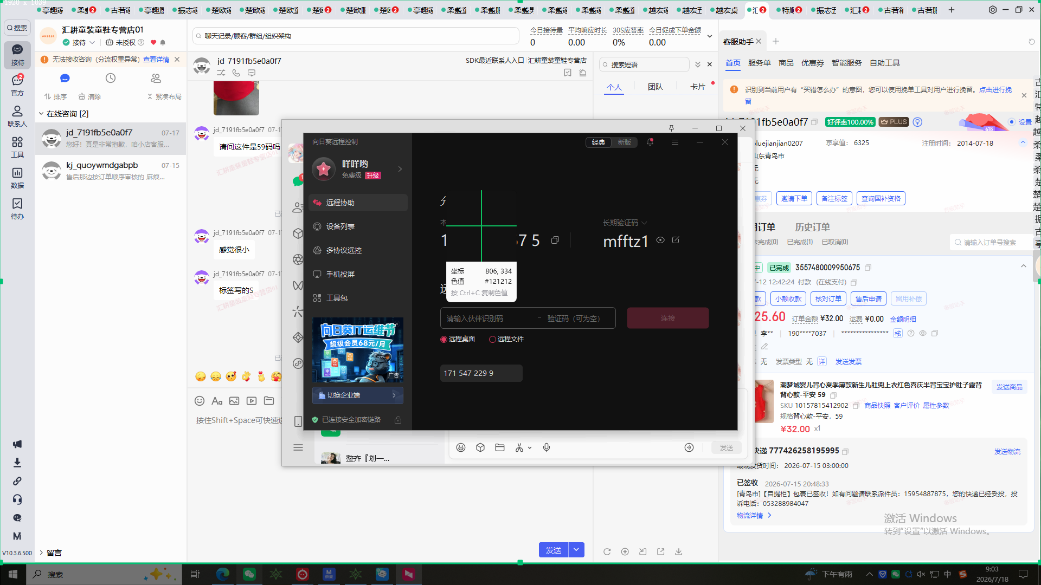Image resolution: width=1041 pixels, height=585 pixels.
Task: Toggle 紧凑布局 compact layout
Action: pyautogui.click(x=164, y=97)
